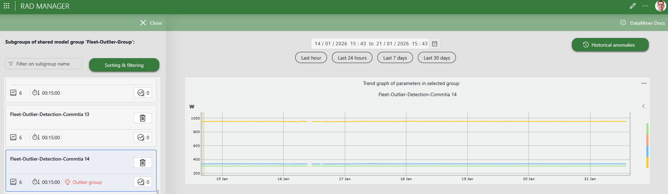
Task: Select the Last 7 days range
Action: (x=395, y=58)
